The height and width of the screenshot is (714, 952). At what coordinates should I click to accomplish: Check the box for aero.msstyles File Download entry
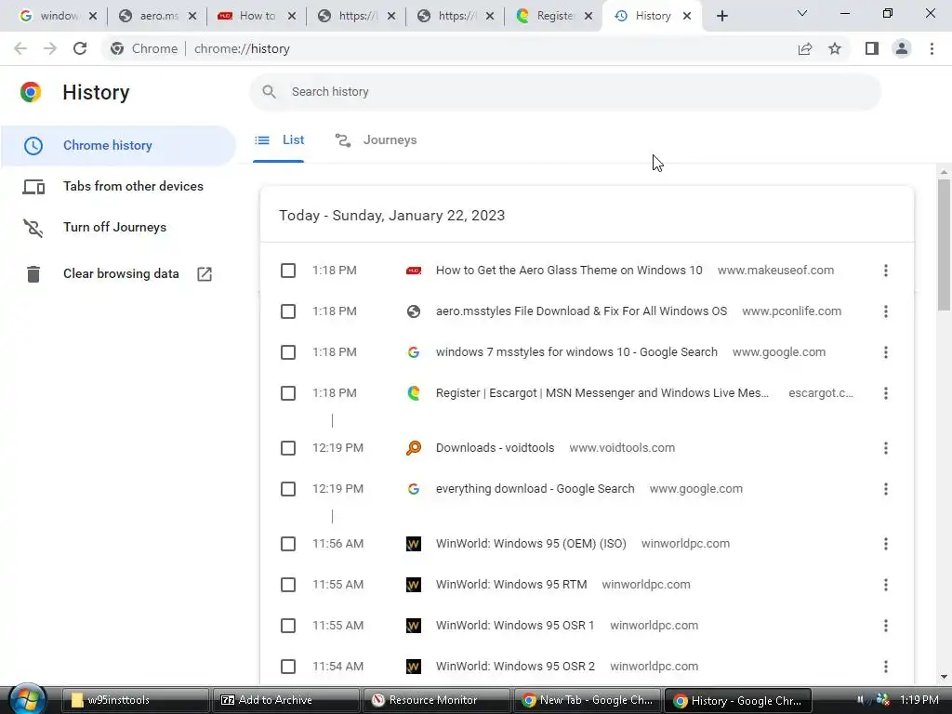[x=288, y=311]
